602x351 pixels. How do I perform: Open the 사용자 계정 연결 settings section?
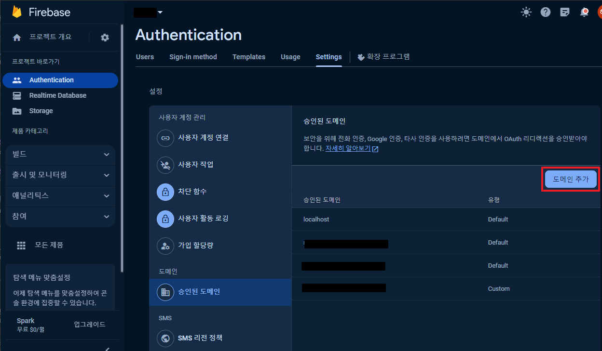point(220,138)
